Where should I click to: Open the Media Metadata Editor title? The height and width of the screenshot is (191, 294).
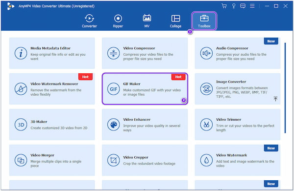point(50,48)
